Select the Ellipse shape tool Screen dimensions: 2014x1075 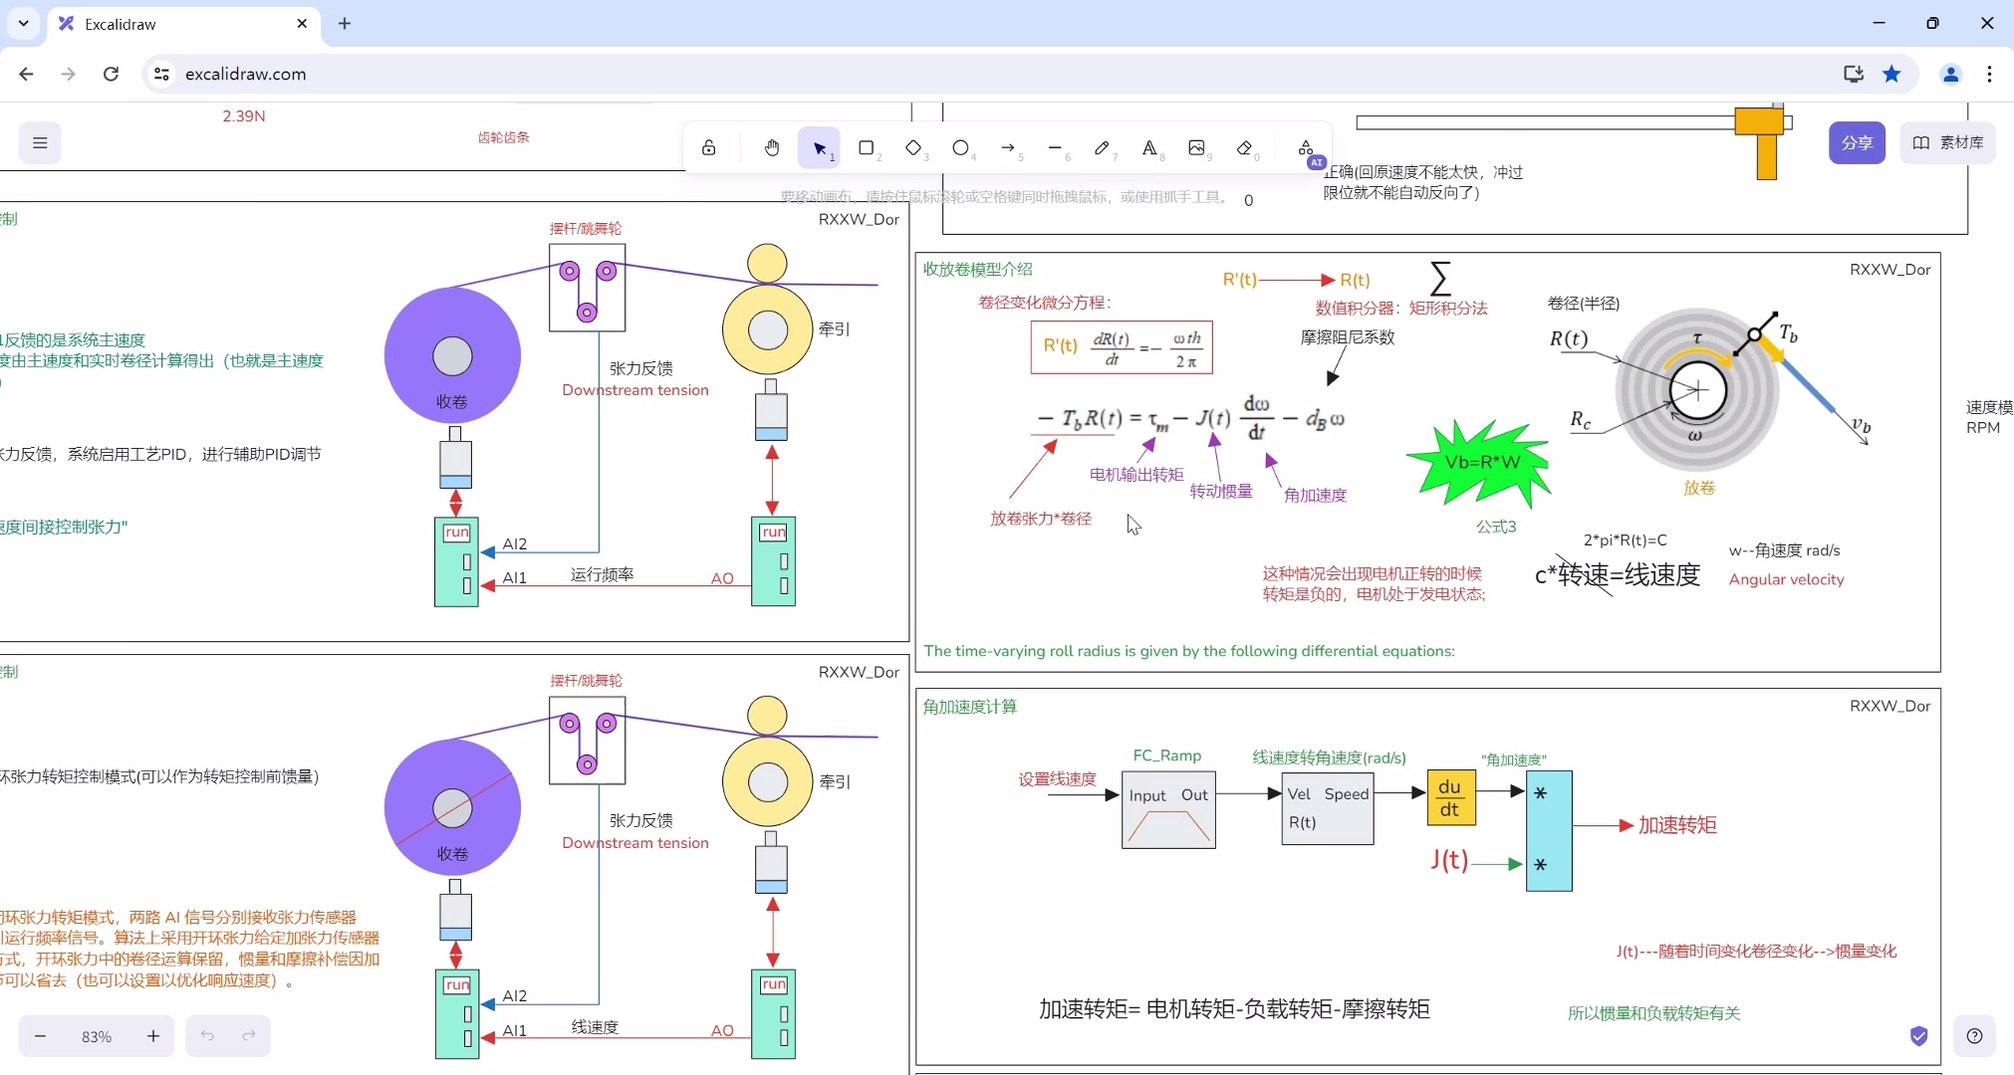[x=960, y=148]
